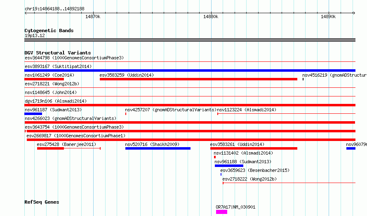The width and height of the screenshot is (367, 216).
Task: Click the gray 19p13.12 cytogenetic band bar
Action: 190,40
